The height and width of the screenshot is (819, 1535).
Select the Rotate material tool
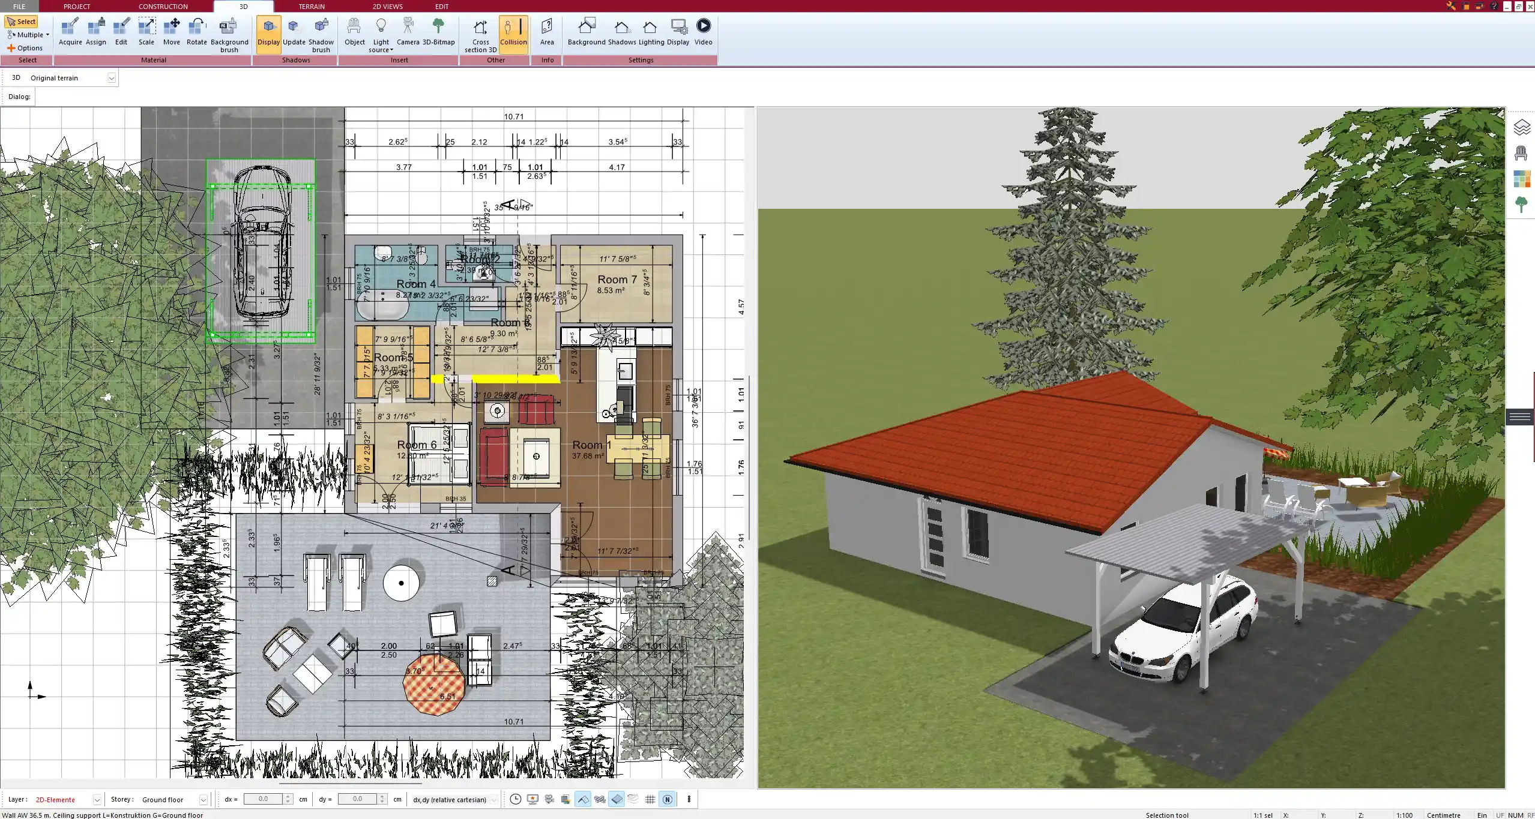197,32
